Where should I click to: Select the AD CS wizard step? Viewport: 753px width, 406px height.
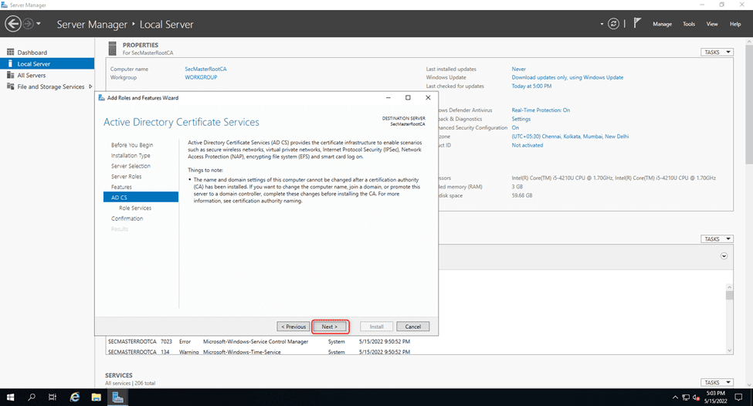tap(141, 198)
